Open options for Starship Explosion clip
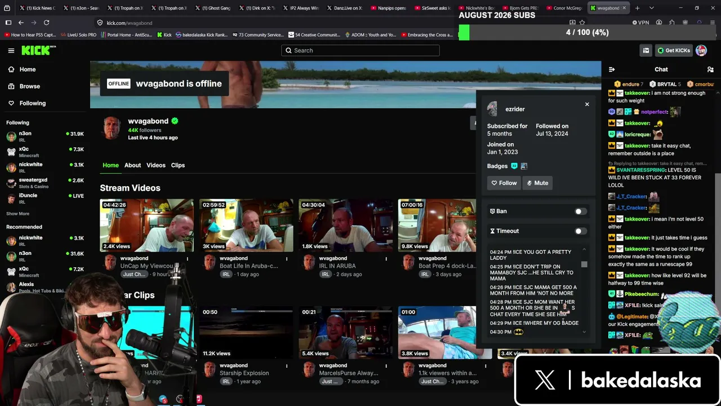 click(287, 366)
